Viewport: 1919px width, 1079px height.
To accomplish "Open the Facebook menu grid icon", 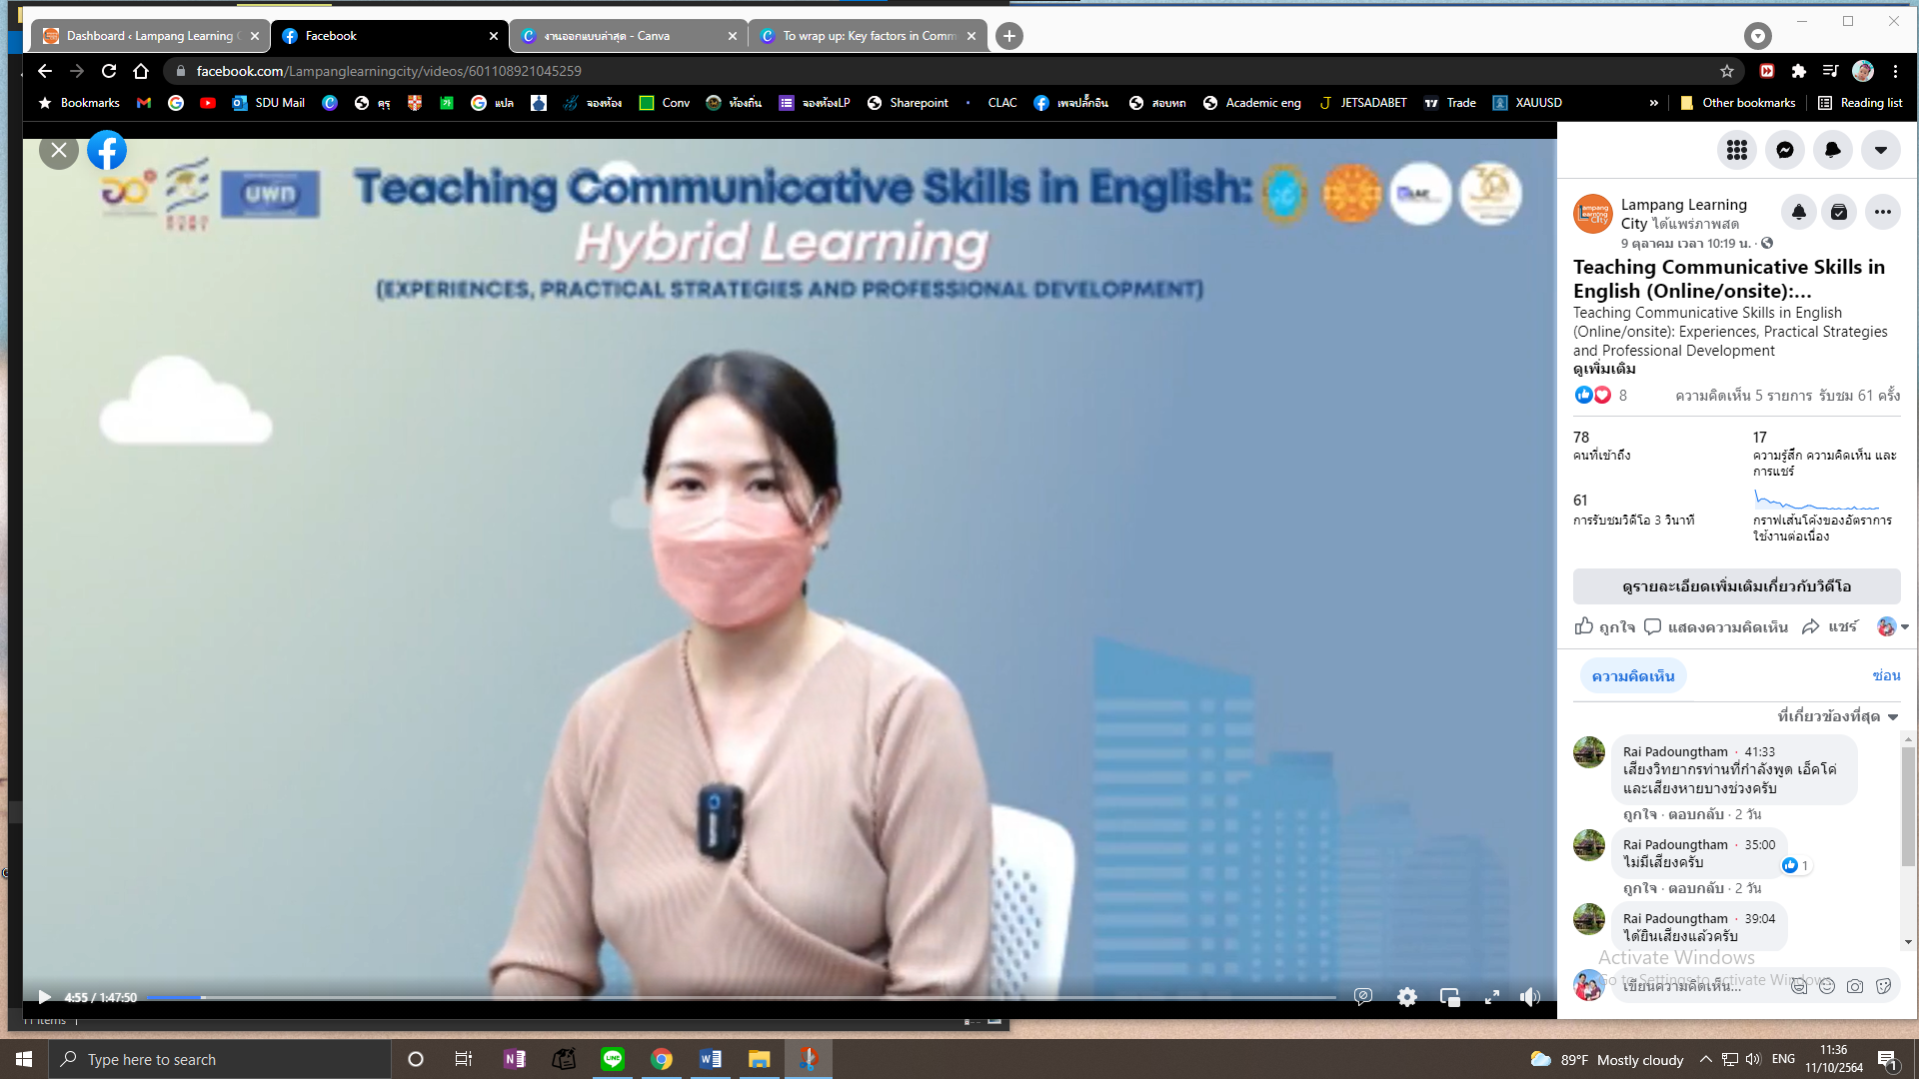I will [x=1737, y=150].
